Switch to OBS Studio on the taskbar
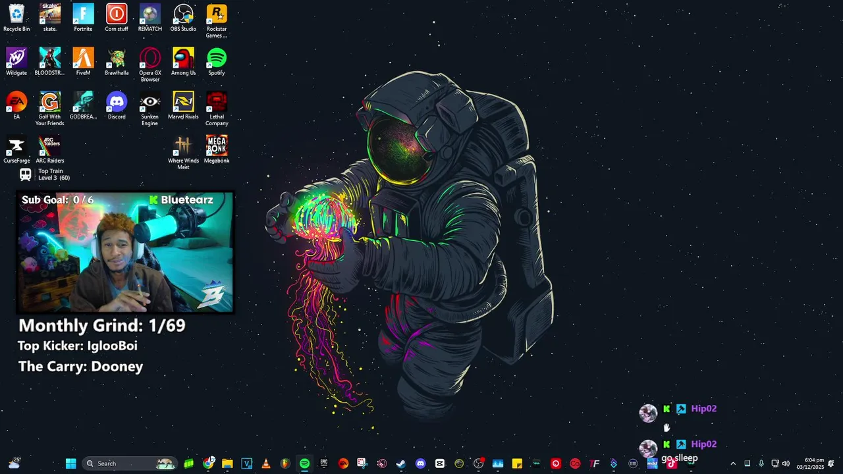Viewport: 843px width, 474px height. [478, 463]
